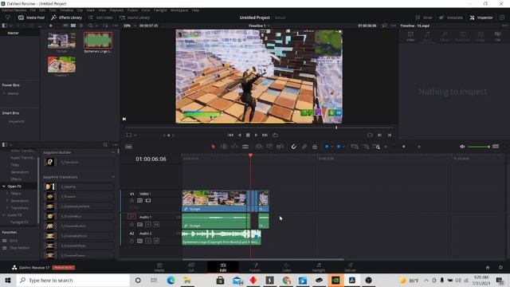Click the Trim Edit Mode tool
Image resolution: width=510 pixels, height=287 pixels.
tap(224, 147)
